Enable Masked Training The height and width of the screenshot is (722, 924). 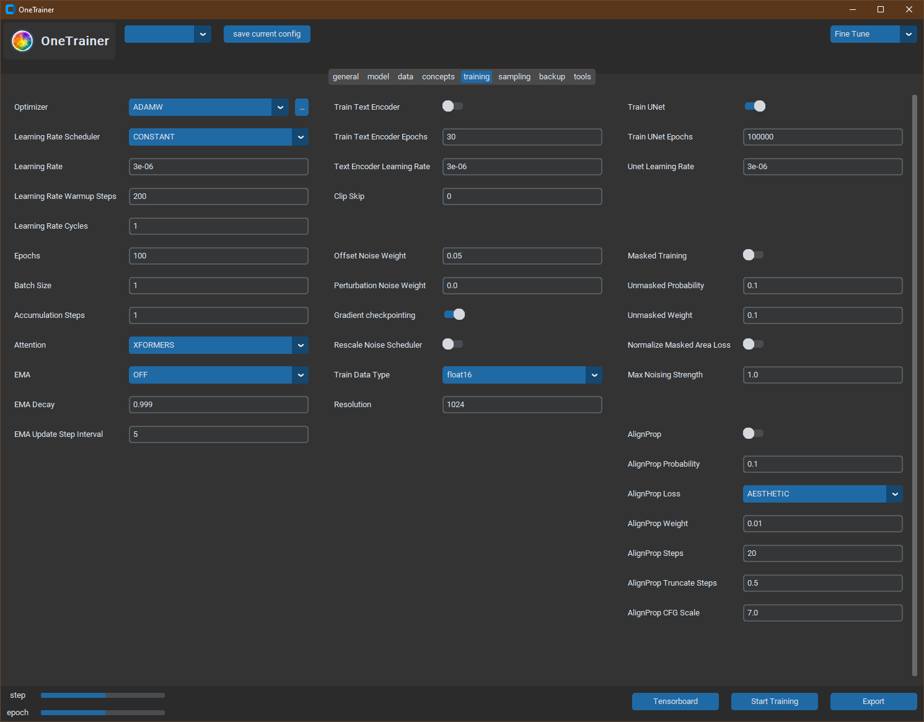click(752, 255)
